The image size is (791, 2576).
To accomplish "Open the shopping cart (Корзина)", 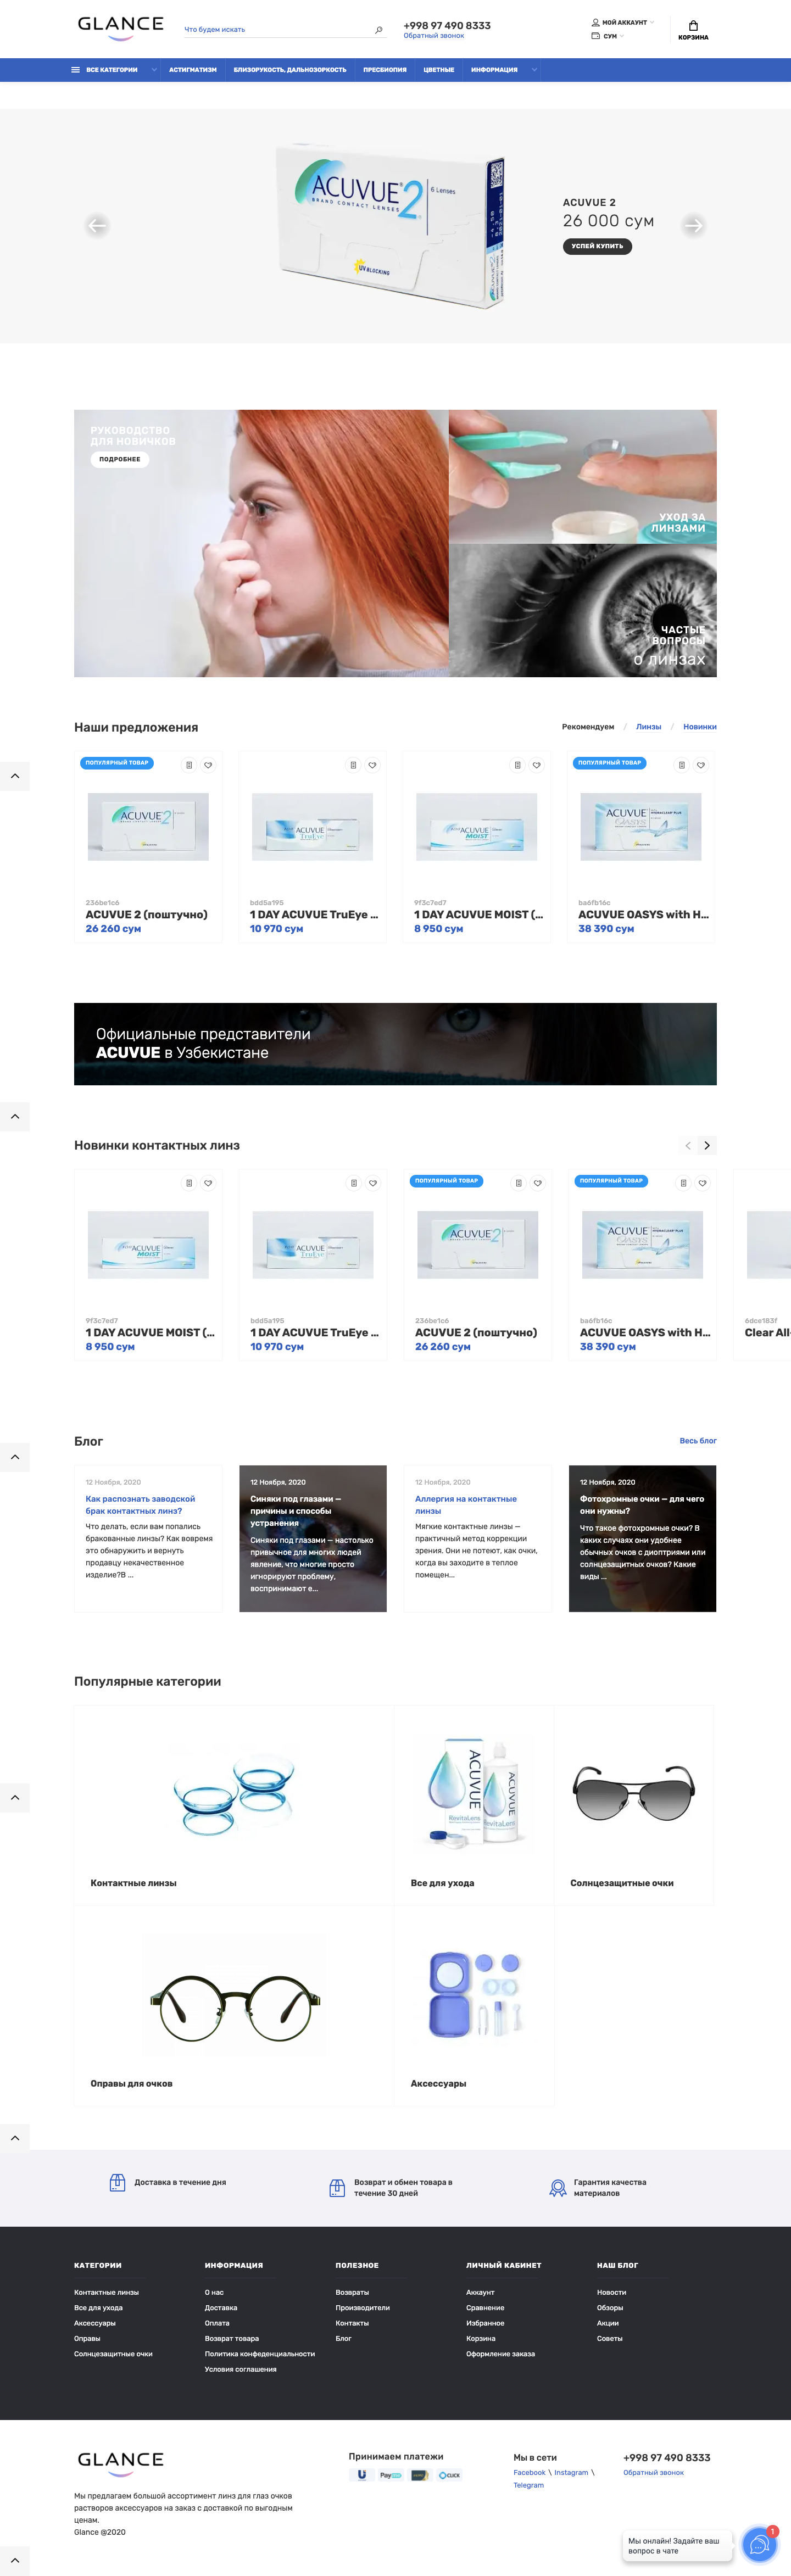I will point(693,29).
